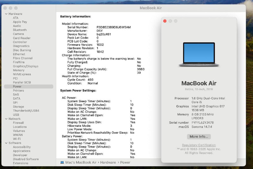Click the Device Name value bq20z451

pos(104,34)
